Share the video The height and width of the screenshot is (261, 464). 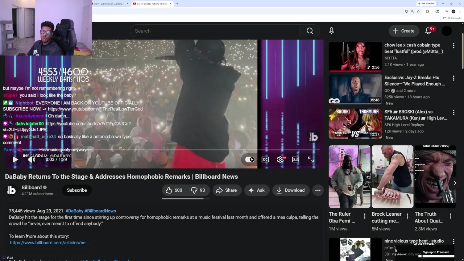point(227,190)
